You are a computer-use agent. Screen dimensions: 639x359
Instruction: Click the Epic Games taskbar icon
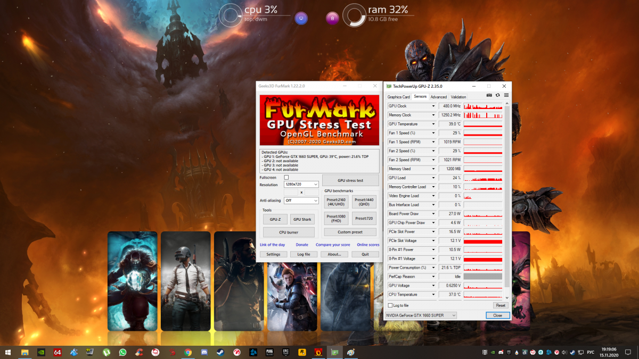(x=285, y=352)
